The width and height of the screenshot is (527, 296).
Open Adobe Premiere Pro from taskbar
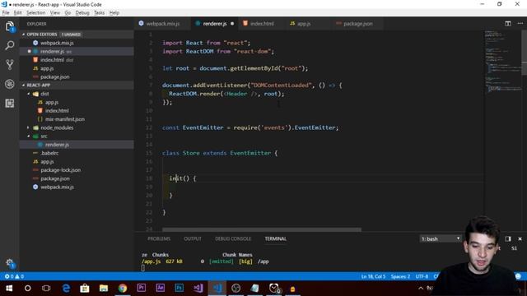(x=142, y=289)
